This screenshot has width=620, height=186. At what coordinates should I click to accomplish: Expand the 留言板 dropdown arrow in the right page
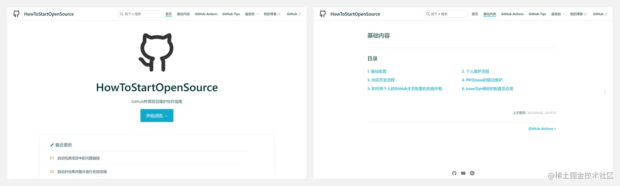(564, 14)
